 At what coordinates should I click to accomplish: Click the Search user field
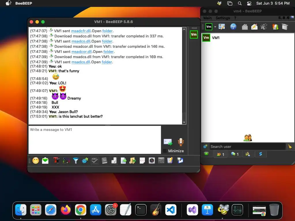click(247, 146)
